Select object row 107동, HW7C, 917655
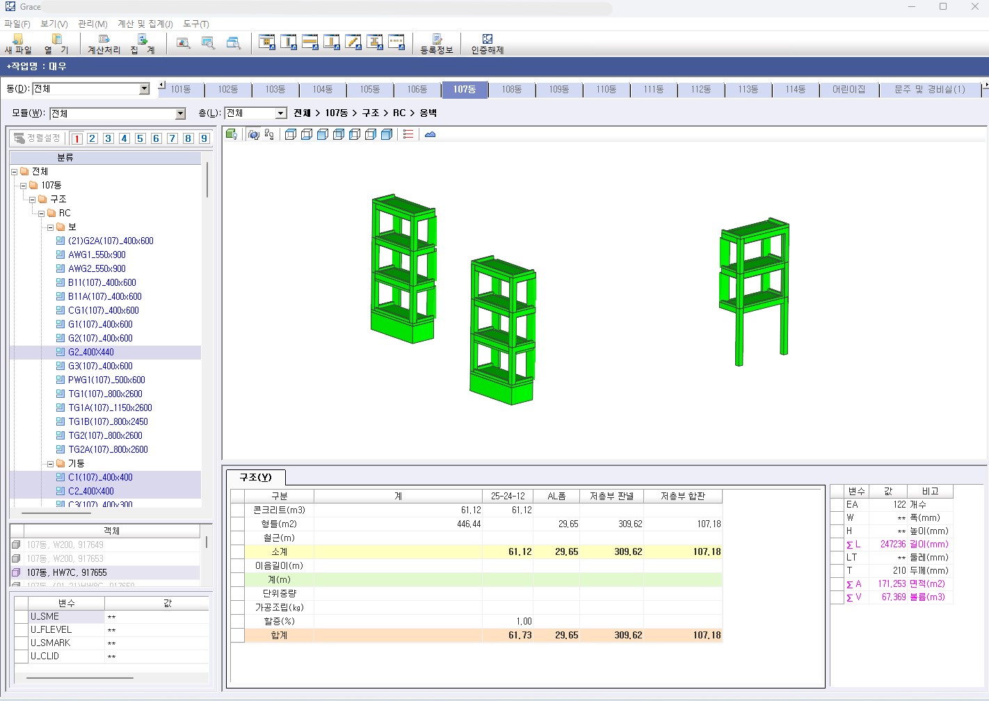This screenshot has height=701, width=989. coord(105,573)
